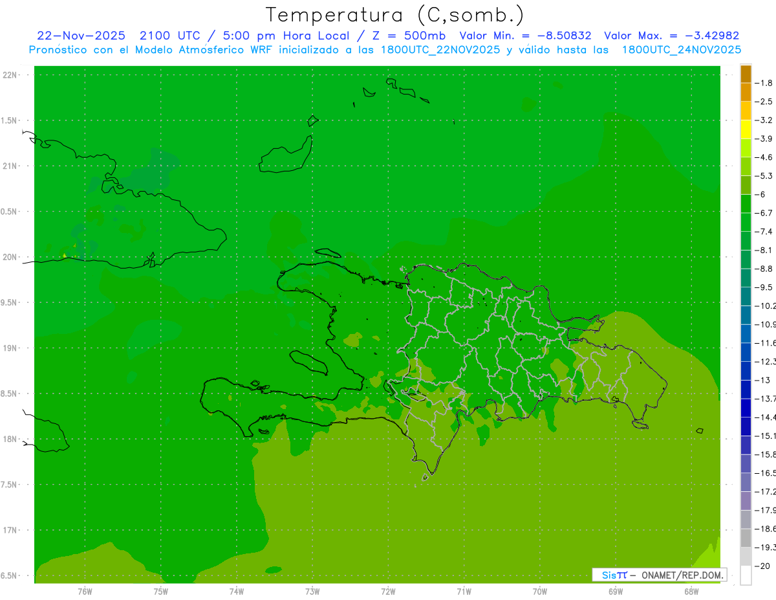
Task: Click the "17N" latitude label
Action: coord(10,531)
